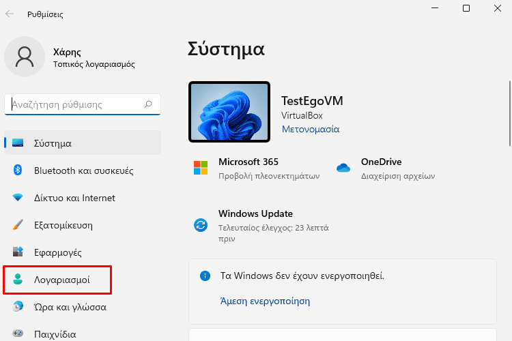Click the Τοπικός λογαριασμός label

(x=94, y=64)
